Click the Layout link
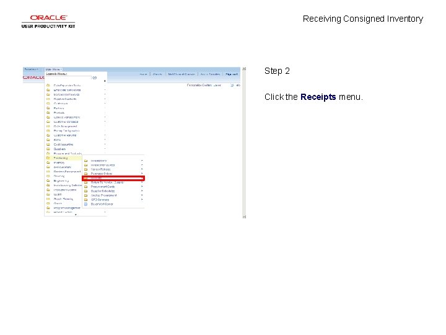 click(x=217, y=85)
